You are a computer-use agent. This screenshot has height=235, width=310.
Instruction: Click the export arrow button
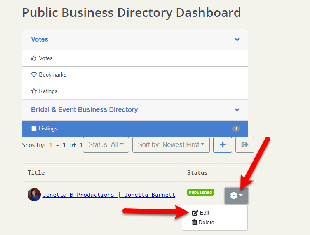pyautogui.click(x=245, y=145)
